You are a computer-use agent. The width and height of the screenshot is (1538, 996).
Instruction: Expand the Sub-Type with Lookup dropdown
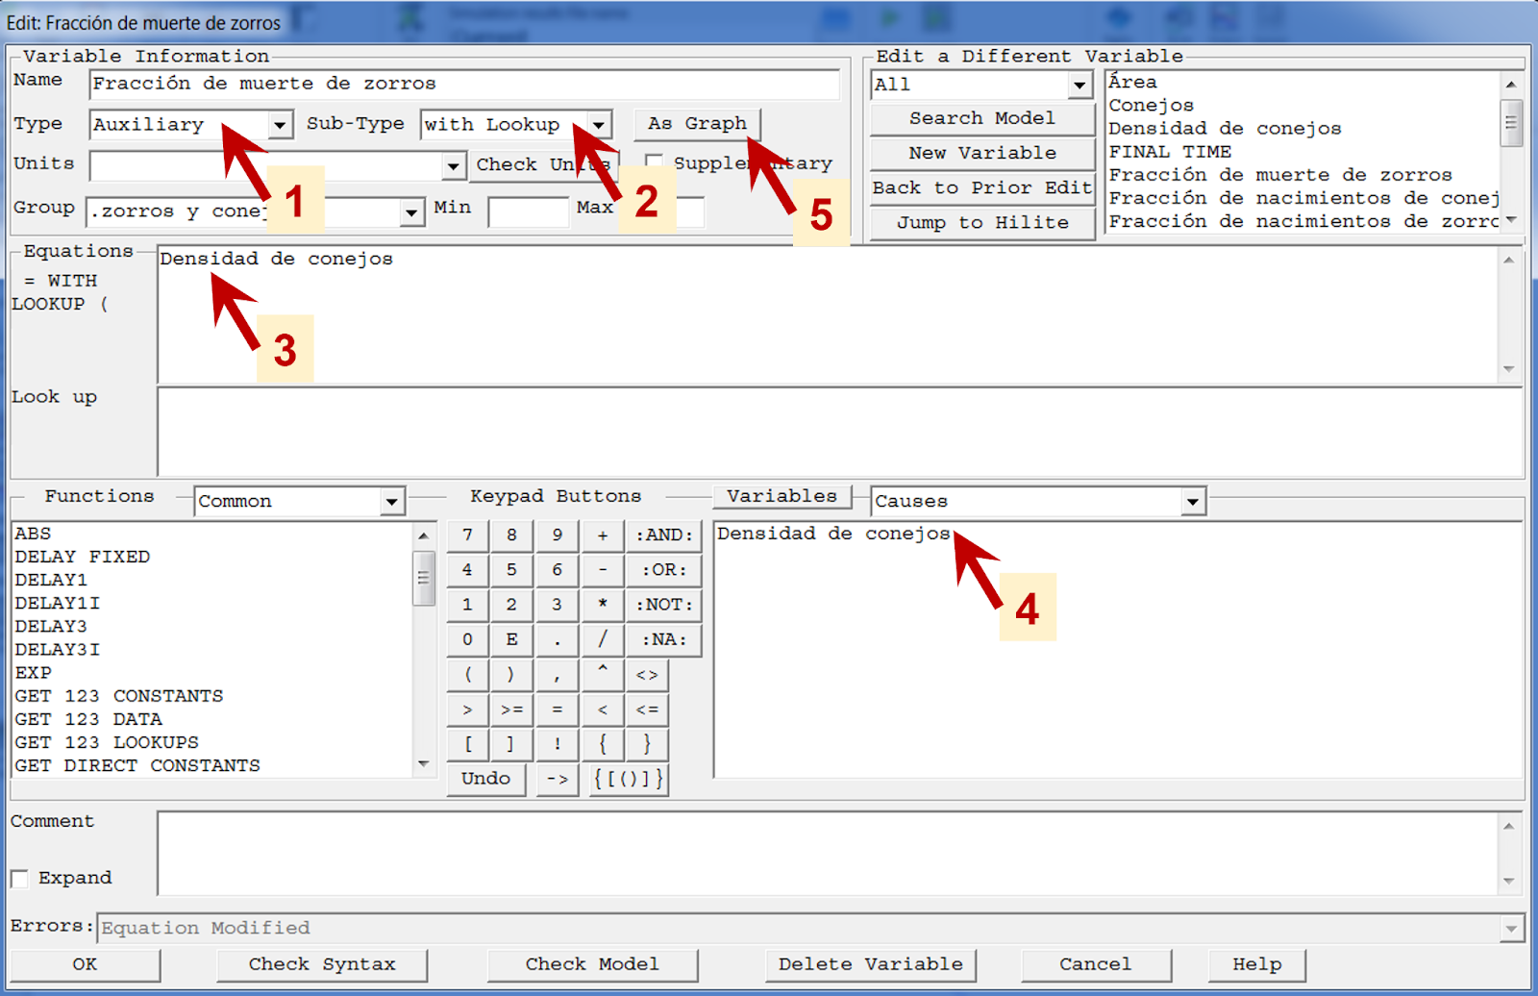[599, 125]
